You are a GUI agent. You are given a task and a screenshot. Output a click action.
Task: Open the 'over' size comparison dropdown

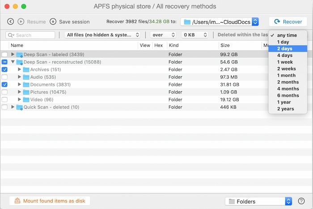[163, 35]
